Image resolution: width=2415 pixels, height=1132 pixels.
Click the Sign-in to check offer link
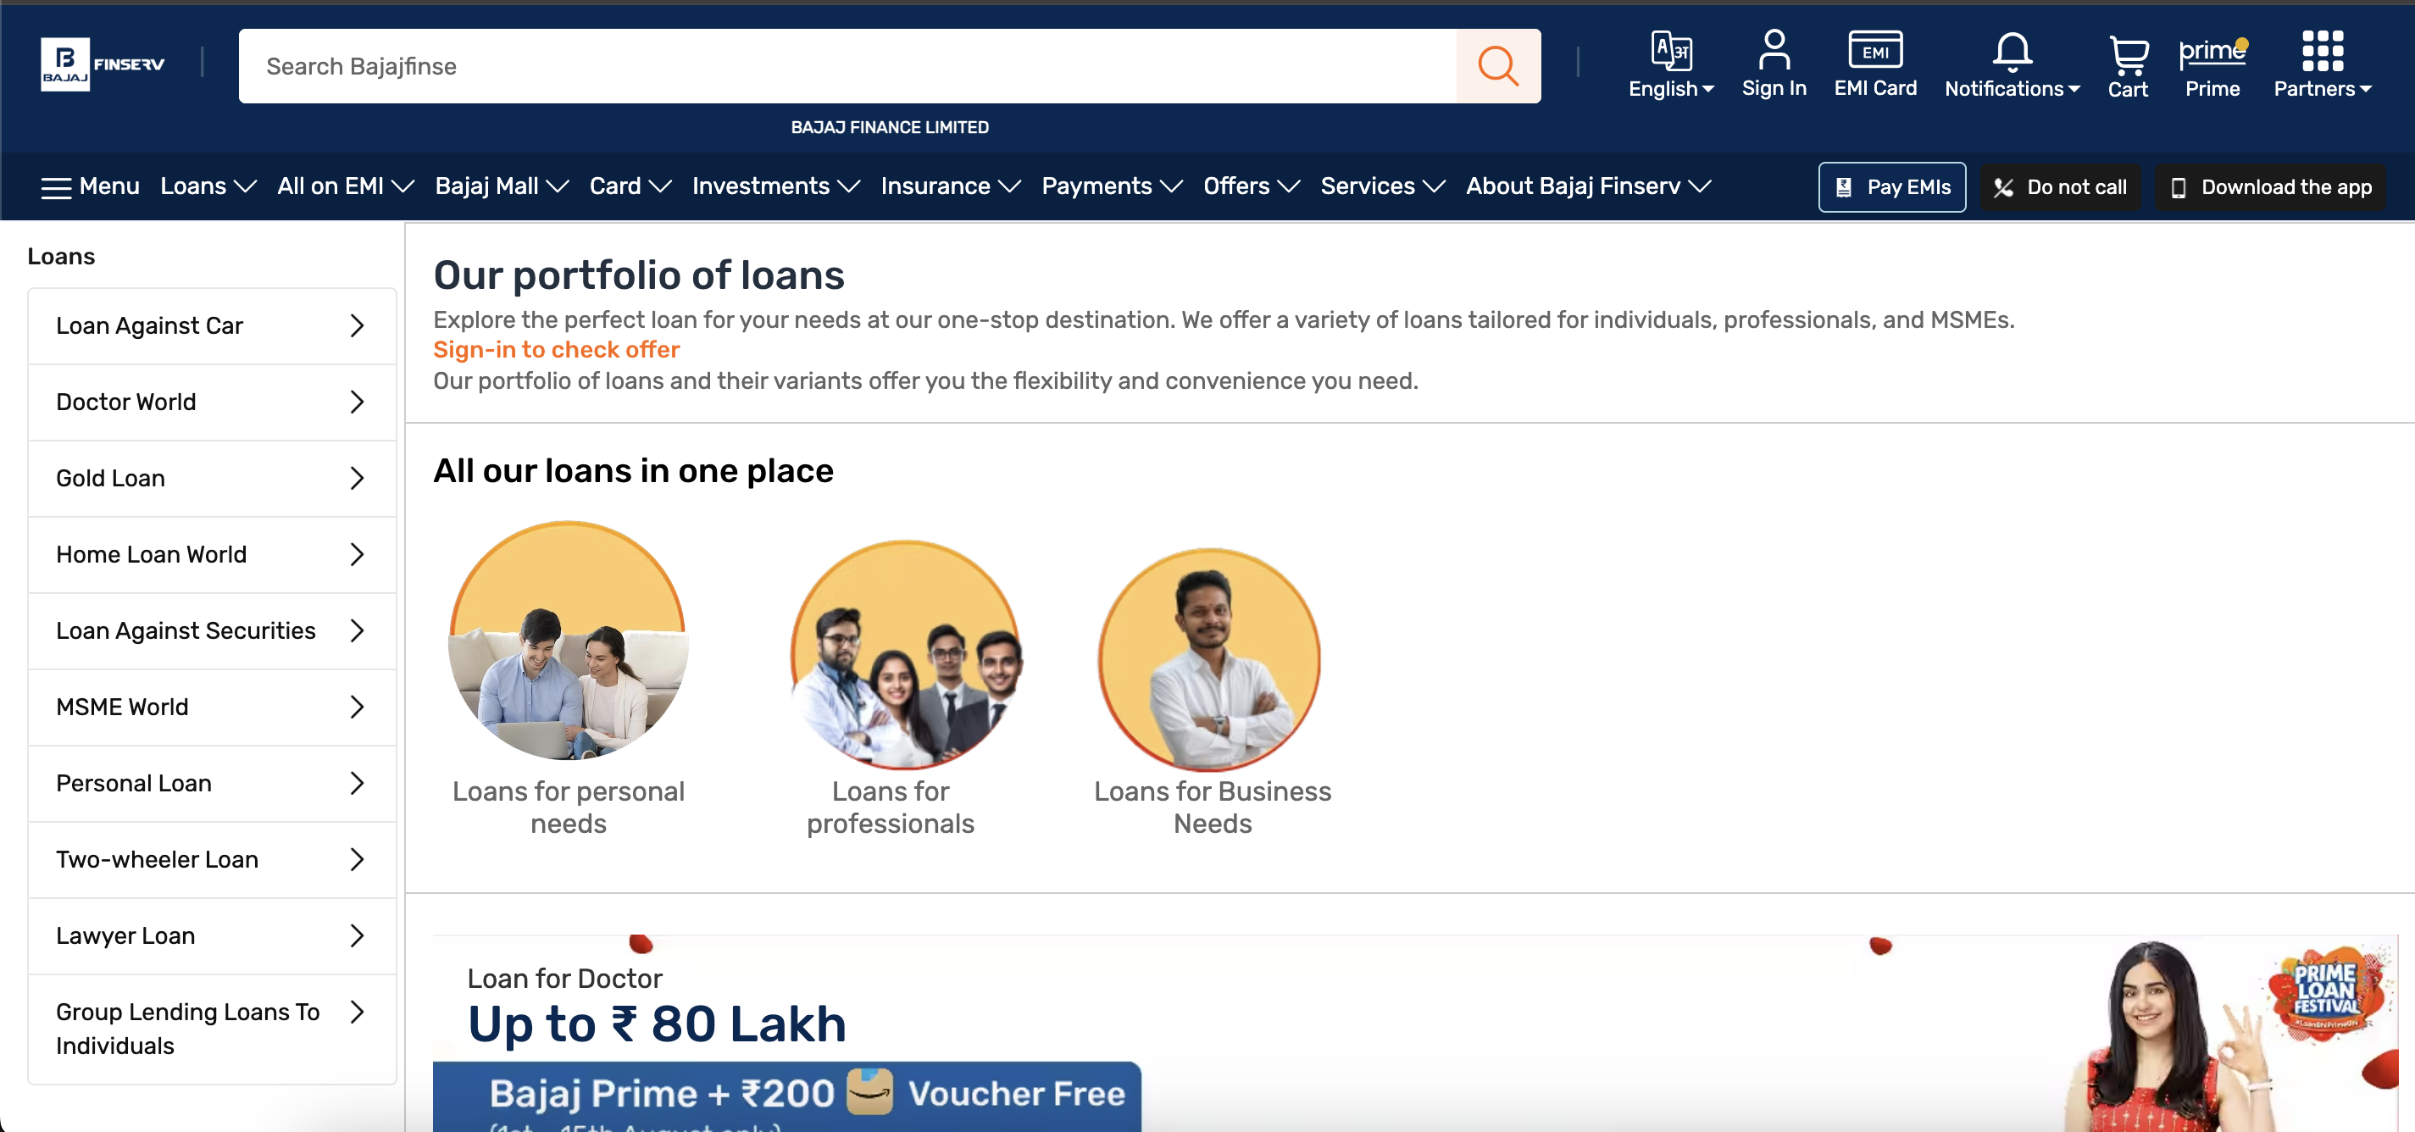[556, 350]
